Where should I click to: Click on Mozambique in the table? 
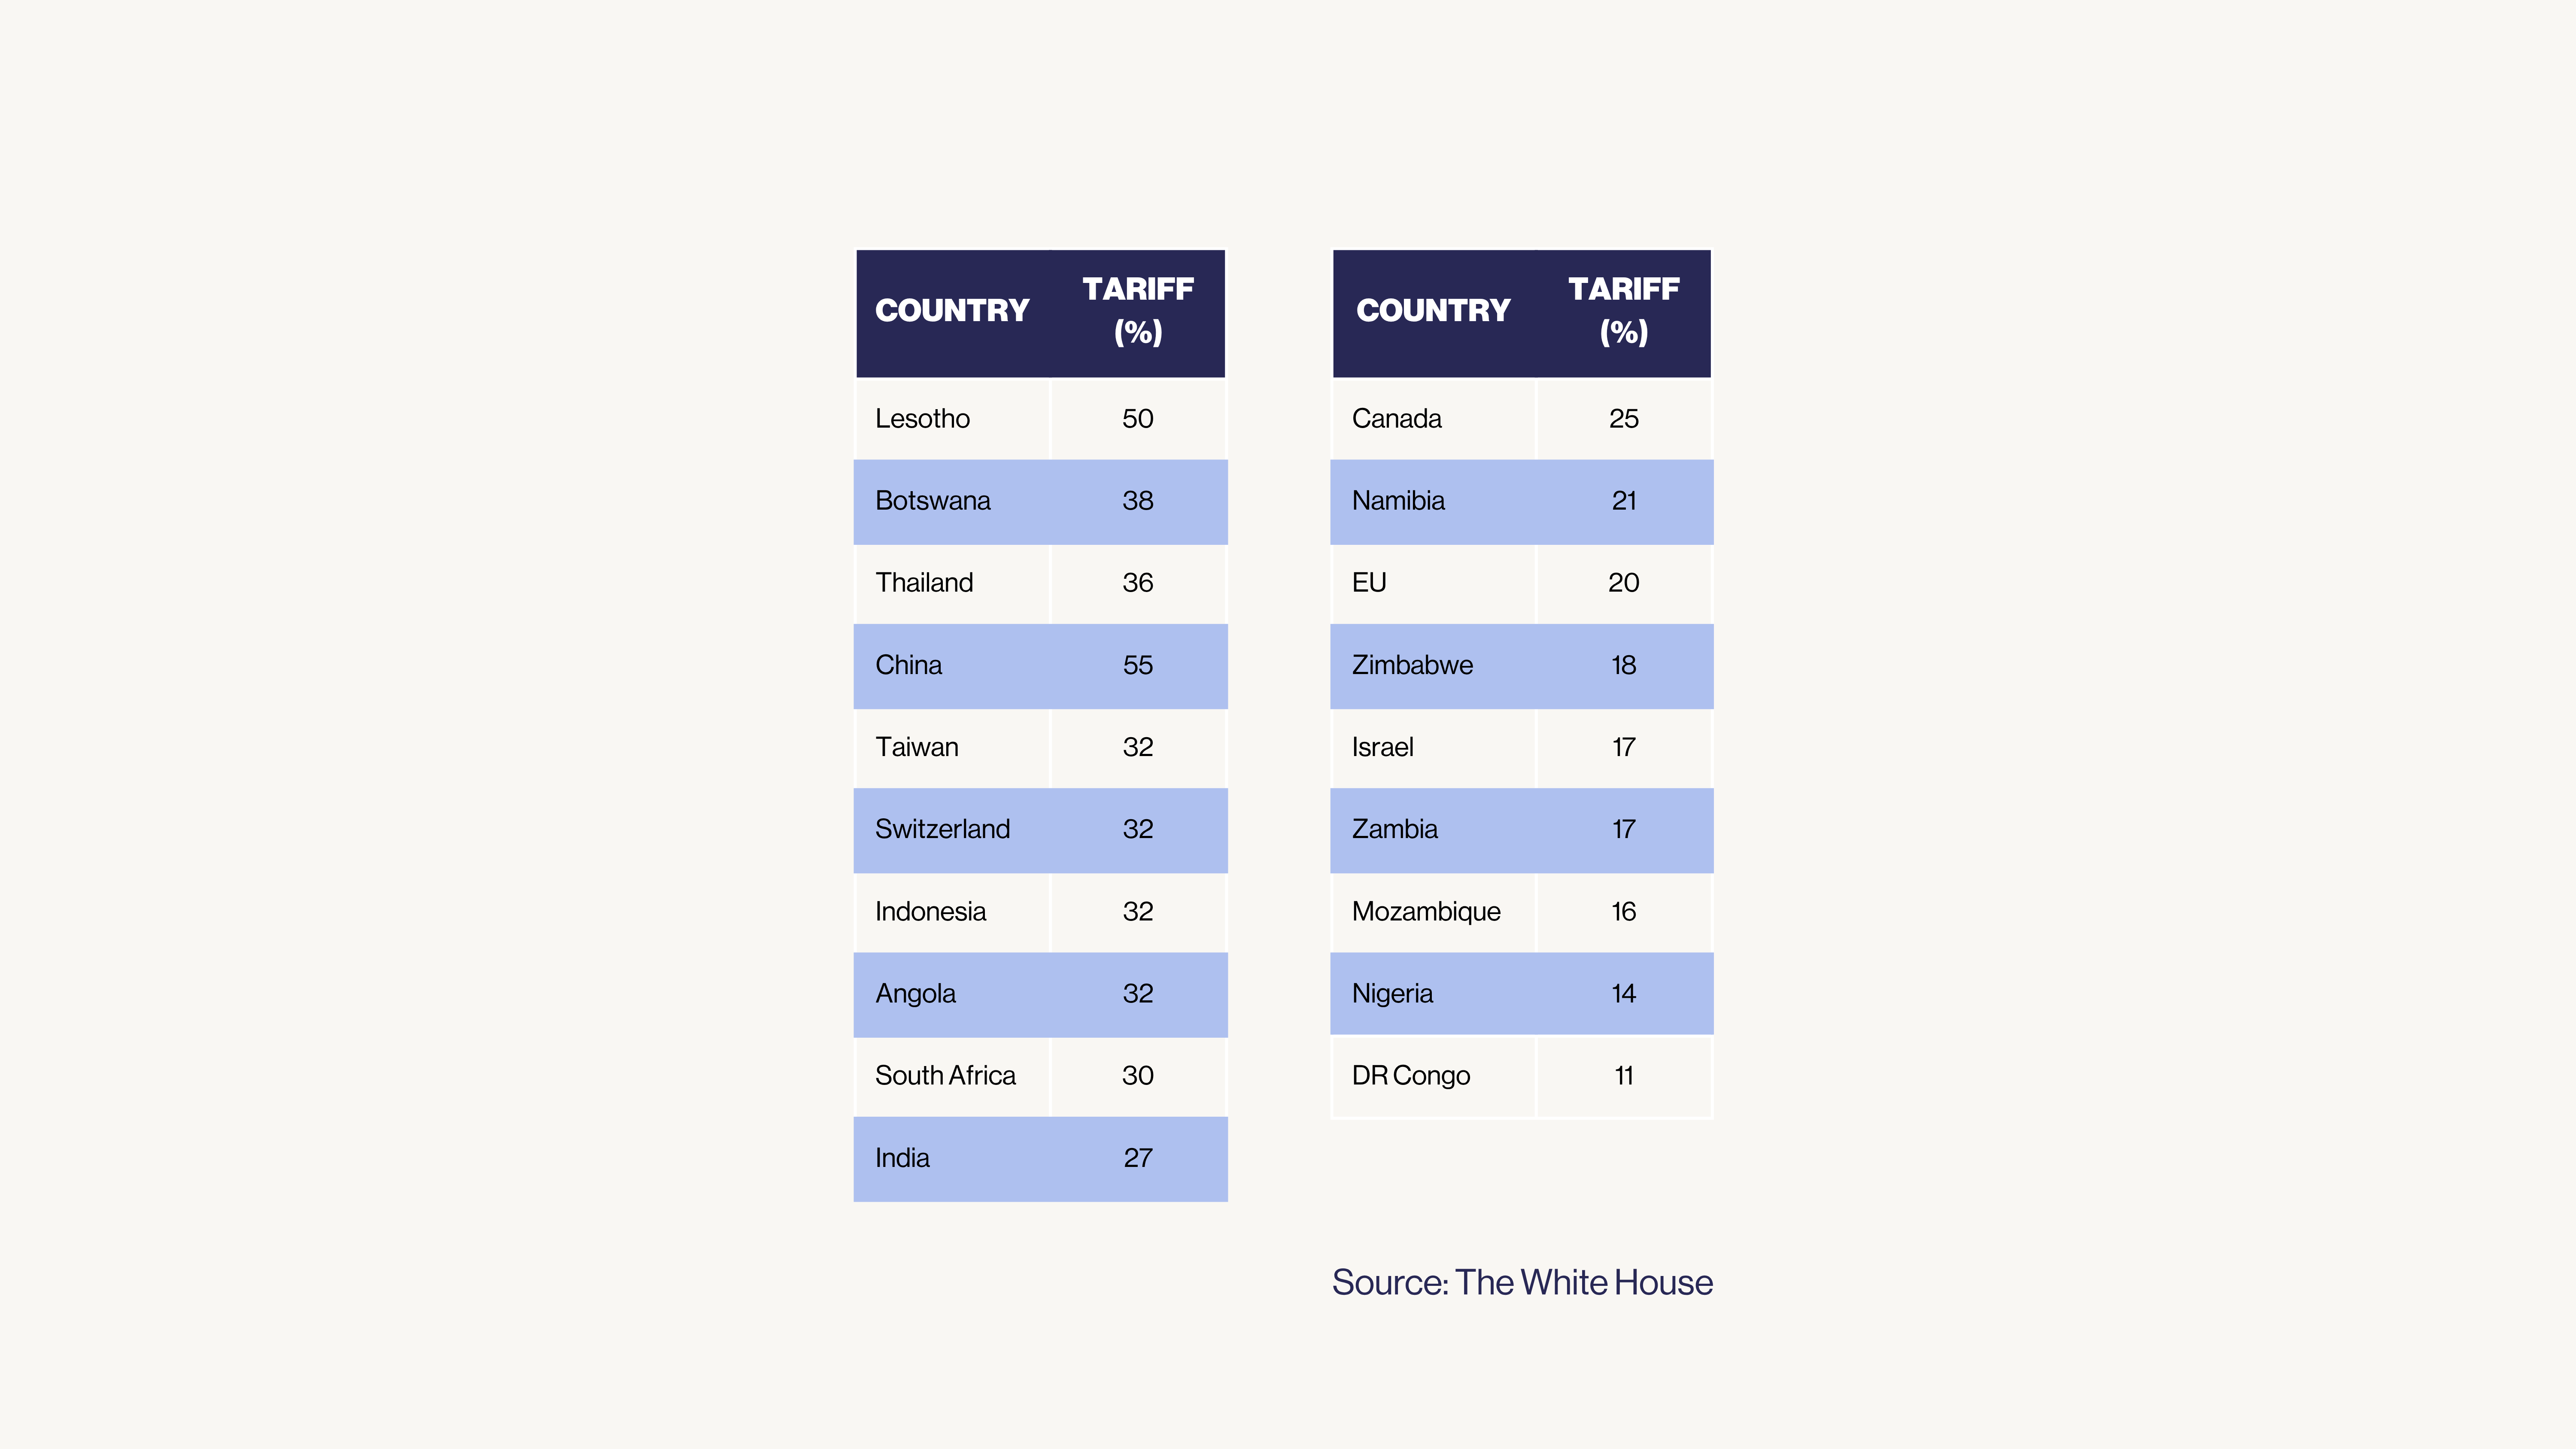click(x=1426, y=911)
